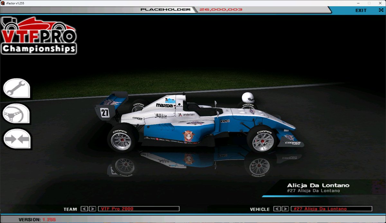
Task: Select next team with right arrow
Action: tap(92, 209)
